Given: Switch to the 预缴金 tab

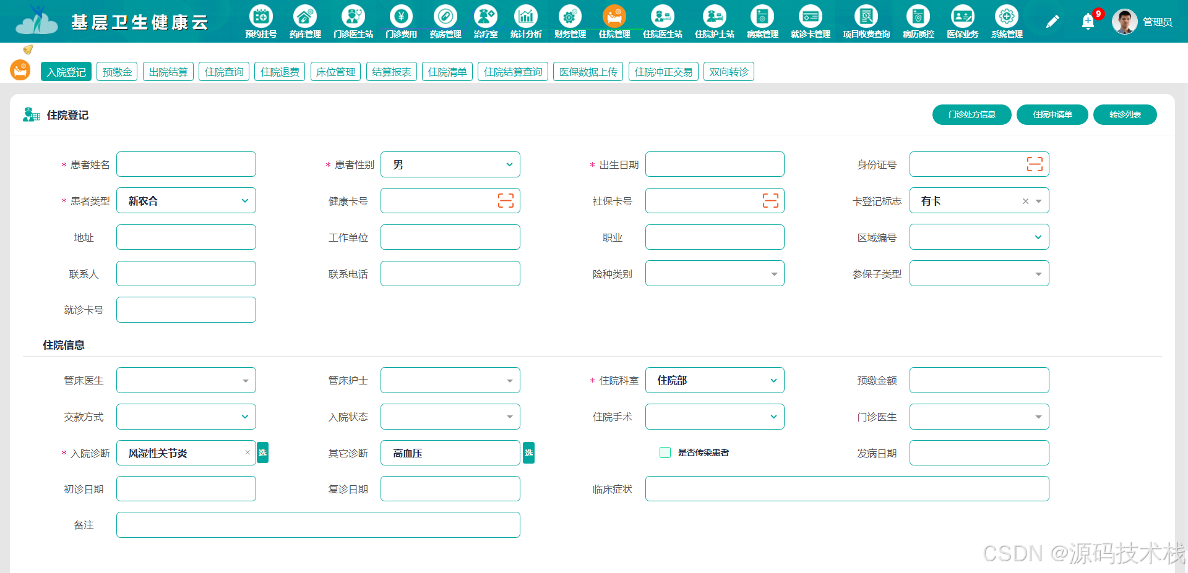Looking at the screenshot, I should click(117, 72).
